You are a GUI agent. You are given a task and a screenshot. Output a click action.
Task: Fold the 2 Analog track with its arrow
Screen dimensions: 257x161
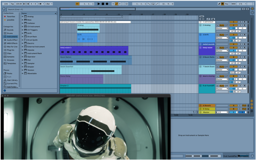pos(200,25)
